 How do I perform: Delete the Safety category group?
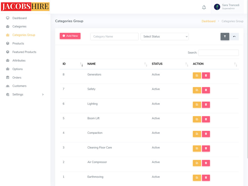click(206, 90)
